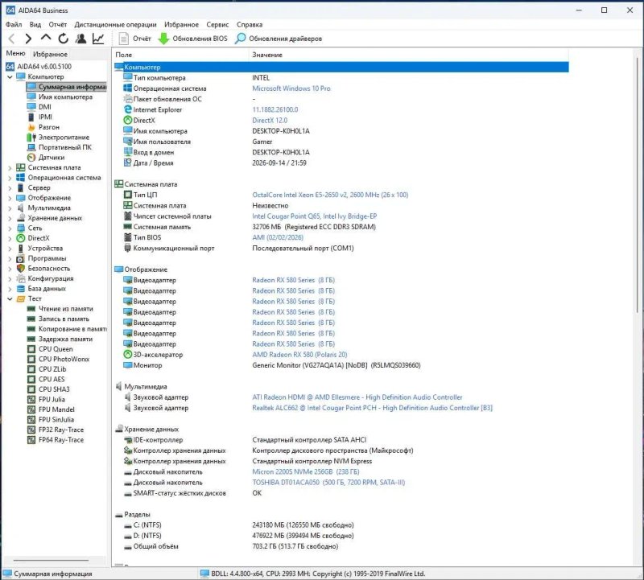
Task: Open the OctalCore Intel Xeon E5-2650 link
Action: coord(330,195)
